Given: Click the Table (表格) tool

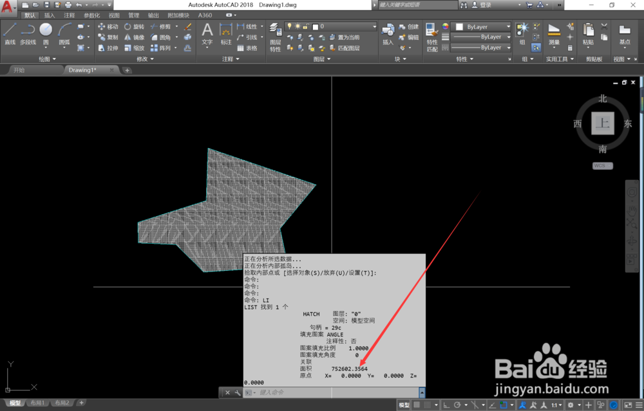Looking at the screenshot, I should (x=248, y=48).
